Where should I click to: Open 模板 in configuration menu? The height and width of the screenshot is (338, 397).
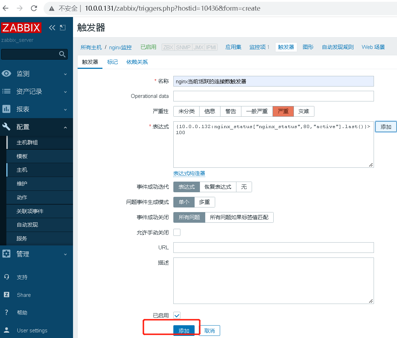(39, 156)
